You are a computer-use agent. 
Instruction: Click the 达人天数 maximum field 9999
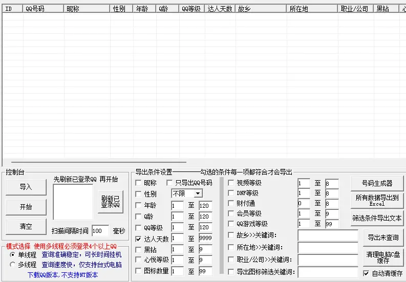click(206, 238)
